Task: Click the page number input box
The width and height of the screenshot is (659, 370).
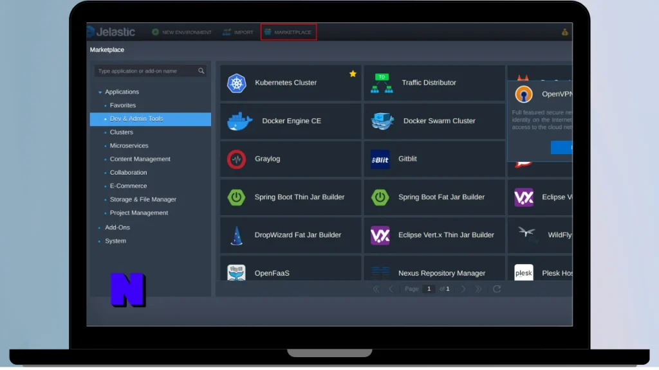Action: click(429, 289)
